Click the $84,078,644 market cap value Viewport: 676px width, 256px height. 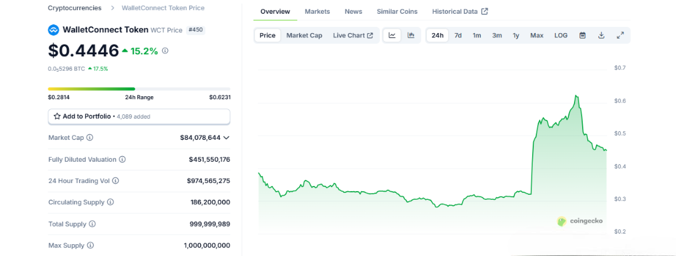[200, 138]
